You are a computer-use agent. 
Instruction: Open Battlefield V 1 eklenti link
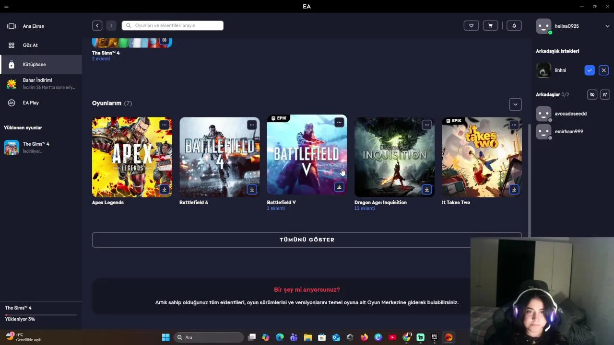[x=276, y=208]
